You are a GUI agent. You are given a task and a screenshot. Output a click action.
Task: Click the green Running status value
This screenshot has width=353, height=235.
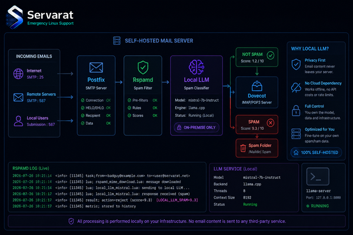pyautogui.click(x=250, y=204)
